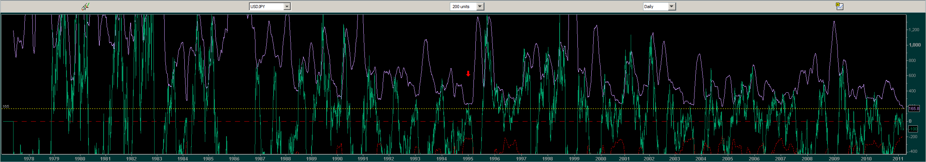Click the 2011 year label on time axis
Screen dimensions: 926x162
pyautogui.click(x=897, y=159)
